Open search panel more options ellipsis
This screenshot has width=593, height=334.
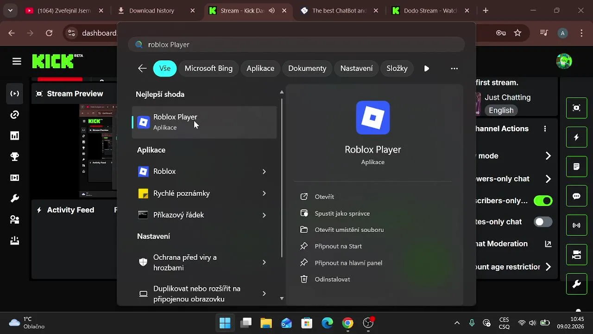[454, 69]
